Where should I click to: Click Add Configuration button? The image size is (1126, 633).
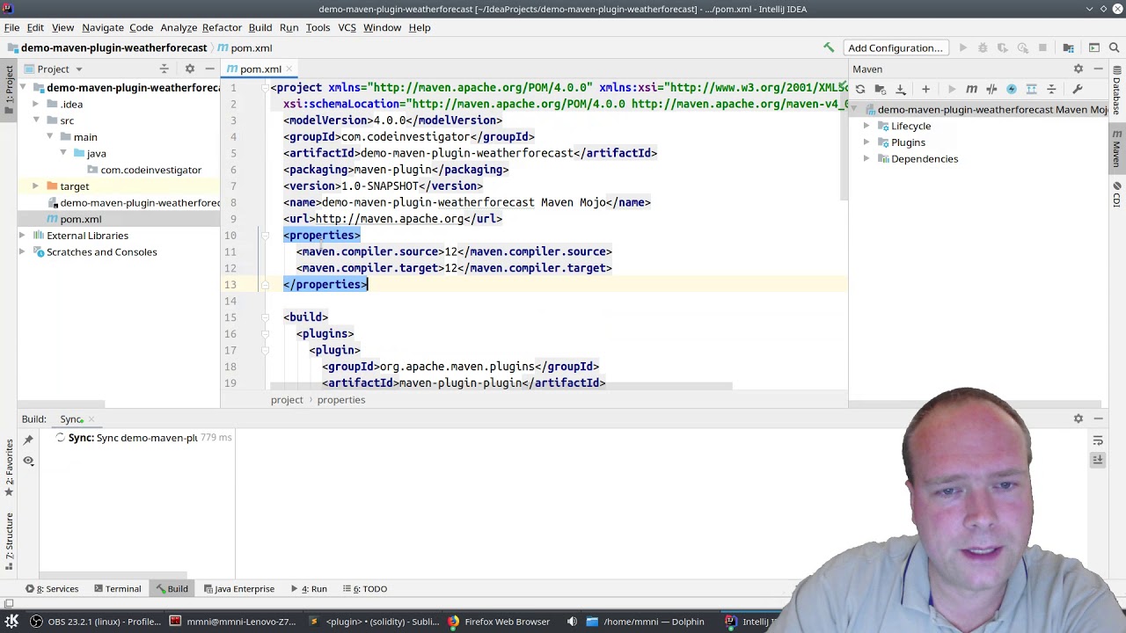coord(895,47)
